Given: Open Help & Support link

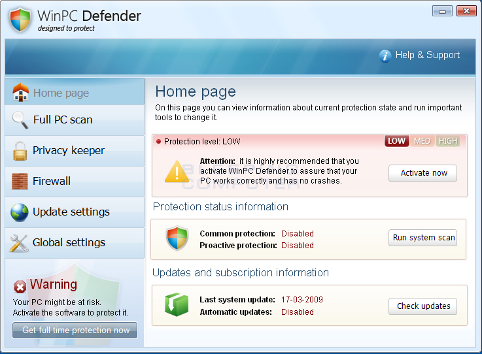Looking at the screenshot, I should [427, 55].
